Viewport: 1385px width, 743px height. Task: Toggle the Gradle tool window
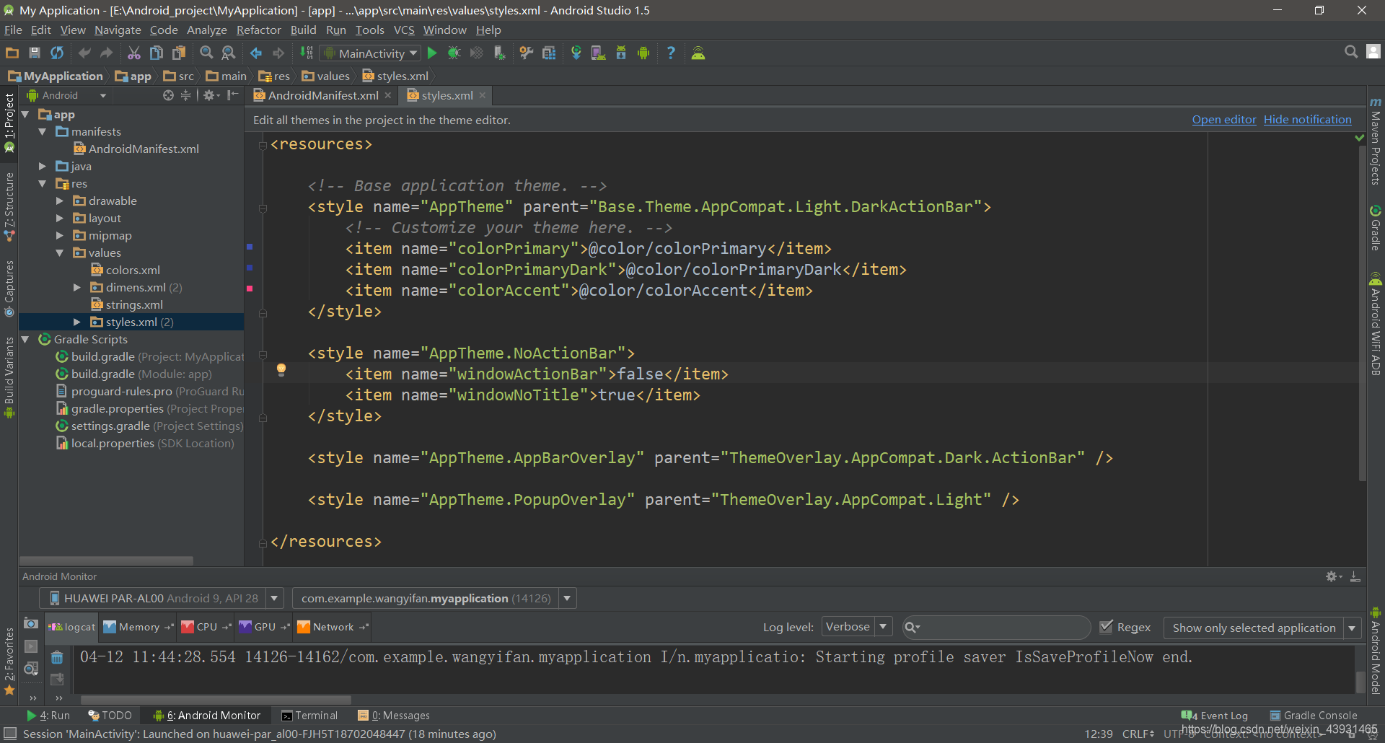point(1376,229)
